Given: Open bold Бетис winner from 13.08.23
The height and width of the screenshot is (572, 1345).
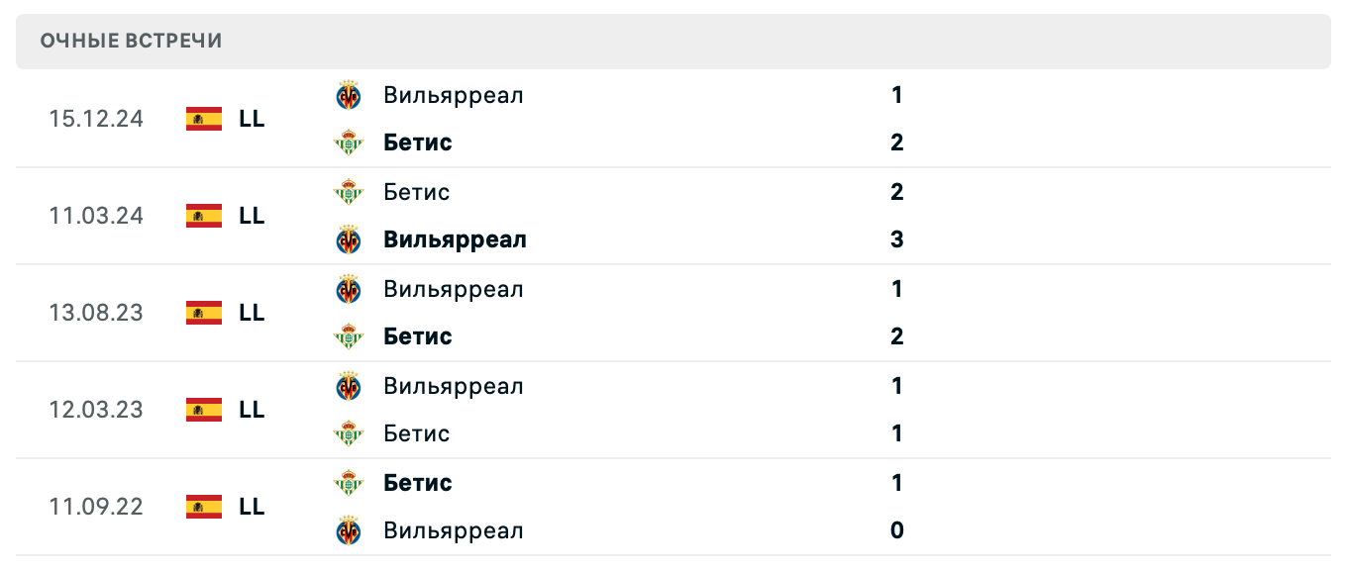Looking at the screenshot, I should [x=418, y=336].
